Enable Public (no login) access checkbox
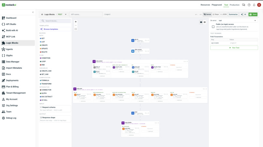The height and width of the screenshot is (147, 263). pos(213,27)
